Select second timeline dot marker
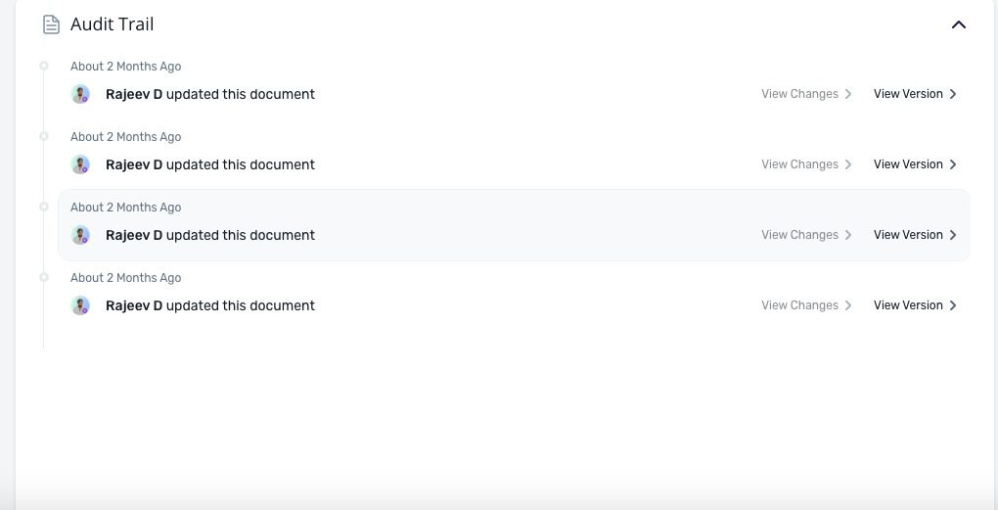Screen dimensions: 998x510 [44, 136]
